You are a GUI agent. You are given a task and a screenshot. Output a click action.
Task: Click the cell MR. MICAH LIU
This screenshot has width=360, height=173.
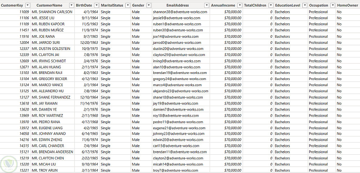click(53, 164)
